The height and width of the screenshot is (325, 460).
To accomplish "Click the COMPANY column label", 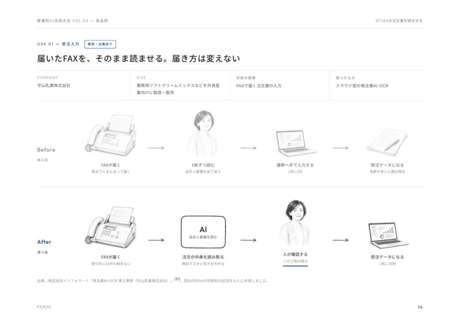I will click(x=47, y=78).
